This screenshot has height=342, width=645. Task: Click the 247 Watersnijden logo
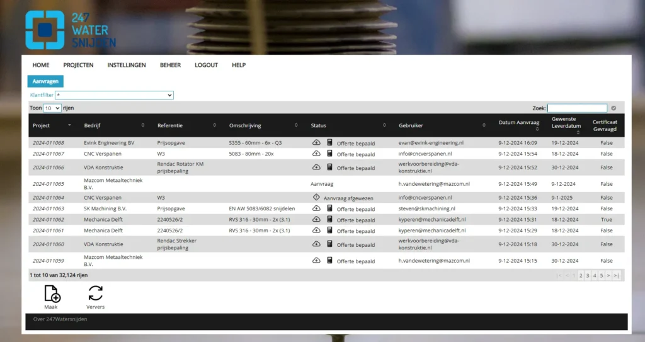(x=71, y=30)
